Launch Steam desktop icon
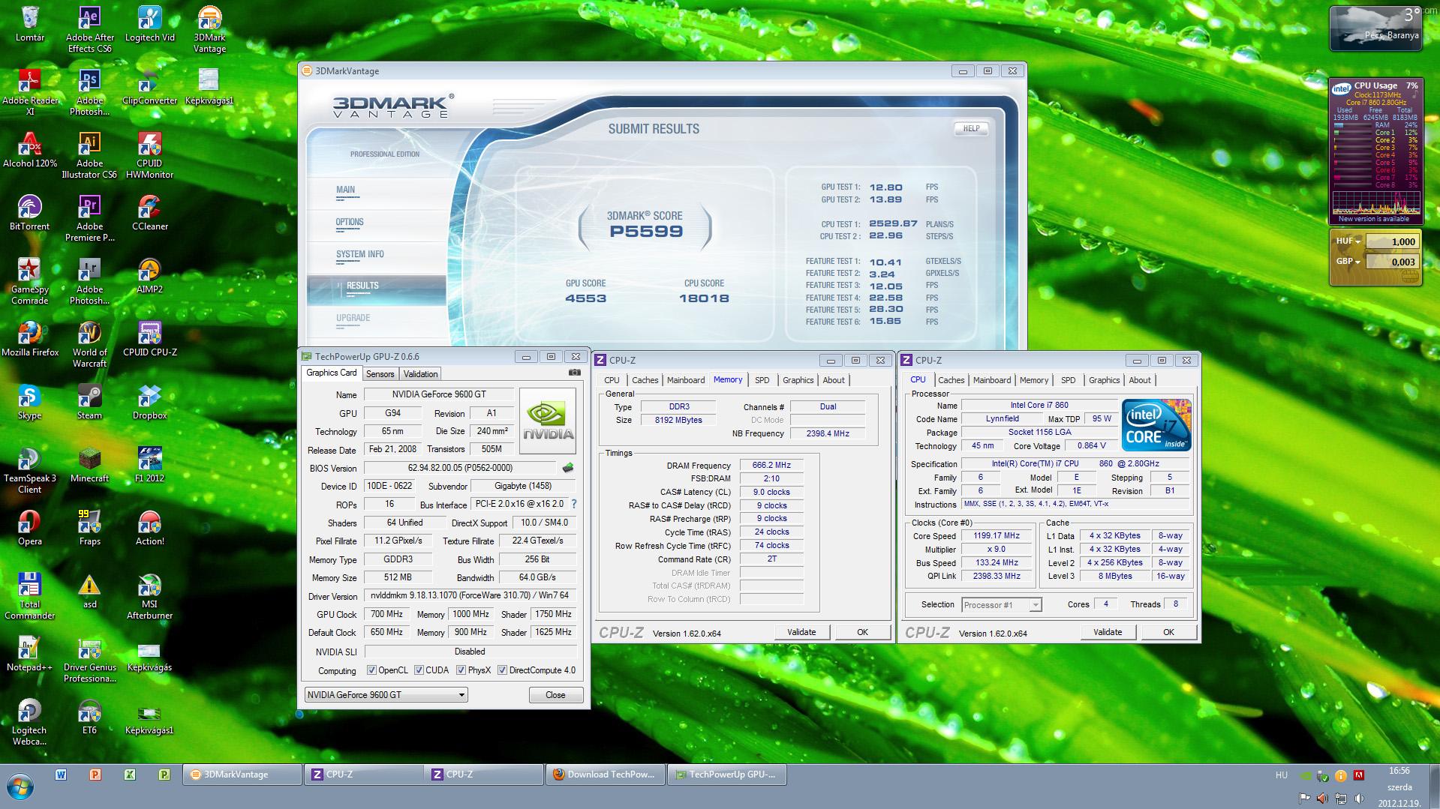1440x809 pixels. tap(90, 402)
